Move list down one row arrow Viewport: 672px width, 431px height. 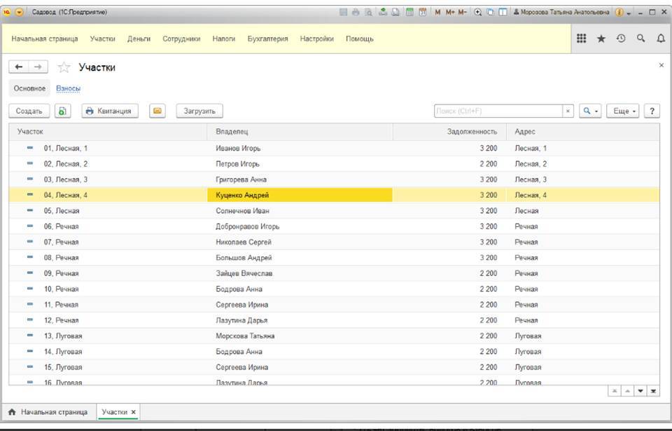click(640, 390)
